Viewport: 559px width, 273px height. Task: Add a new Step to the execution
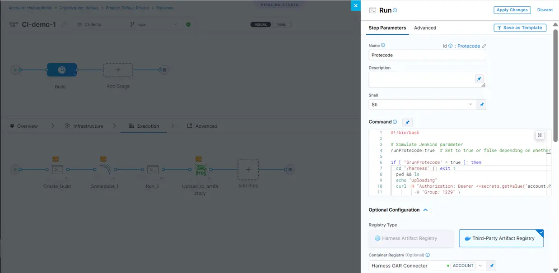coord(248,170)
